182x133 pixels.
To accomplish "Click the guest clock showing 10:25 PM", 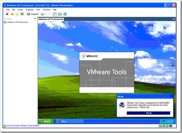I will coord(169,121).
